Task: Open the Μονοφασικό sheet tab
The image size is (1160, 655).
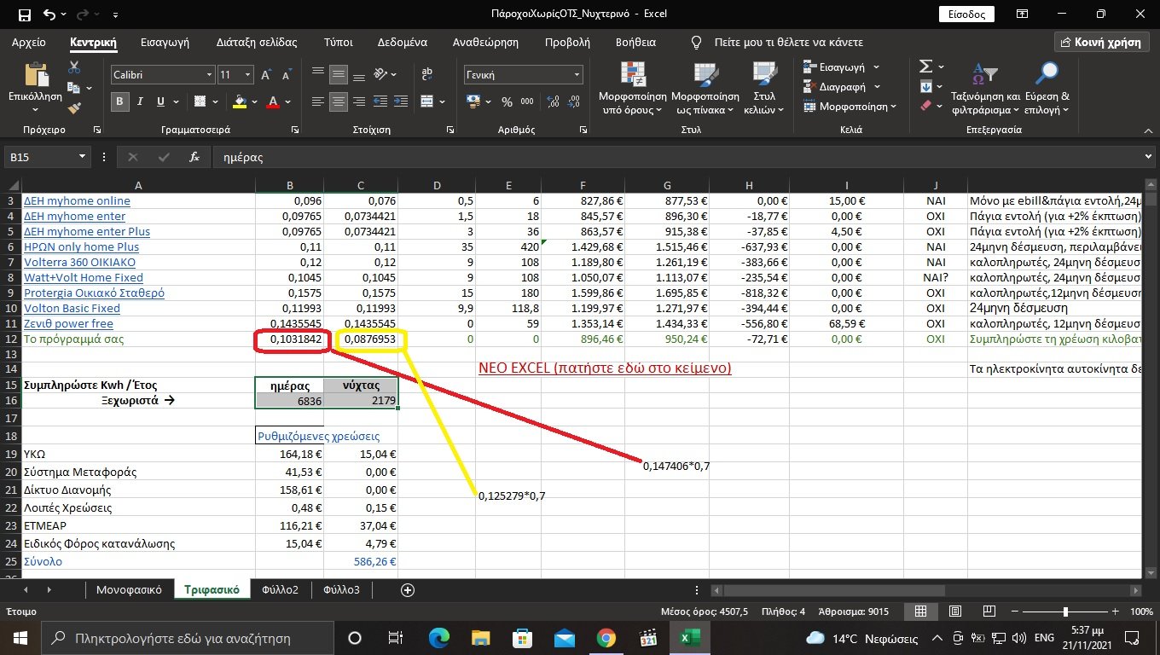Action: pyautogui.click(x=129, y=590)
